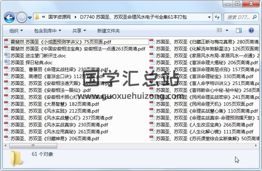
Task: Select PDF icon of 归藏神易
Action: [x=7, y=139]
